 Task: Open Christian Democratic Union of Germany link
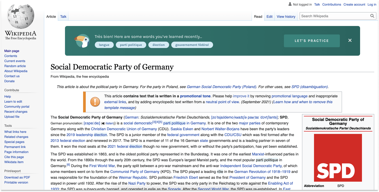(x=124, y=129)
